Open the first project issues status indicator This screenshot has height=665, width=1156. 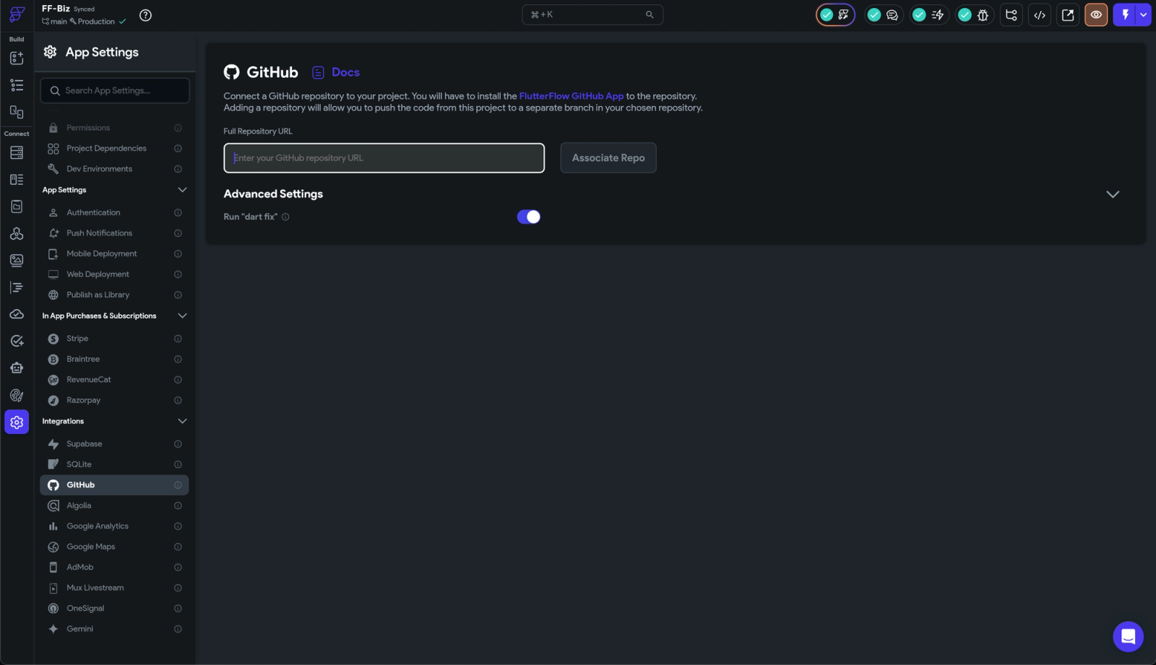(835, 14)
